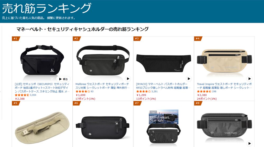Screen dimensions: 264x147
Task: Click the ¥2,388 price of item #1
Action: pyautogui.click(x=20, y=99)
